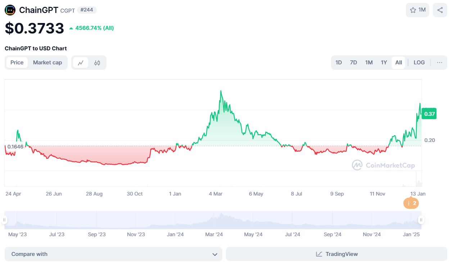Open the share icon button
Viewport: 453px width, 266px height.
click(x=440, y=10)
